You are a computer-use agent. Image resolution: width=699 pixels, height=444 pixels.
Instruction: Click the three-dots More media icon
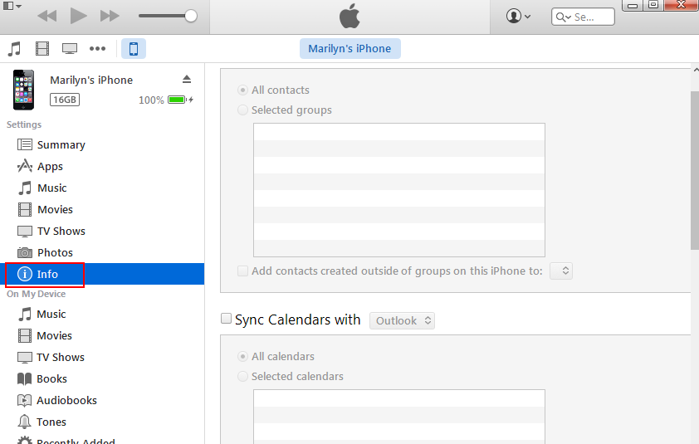pos(98,49)
